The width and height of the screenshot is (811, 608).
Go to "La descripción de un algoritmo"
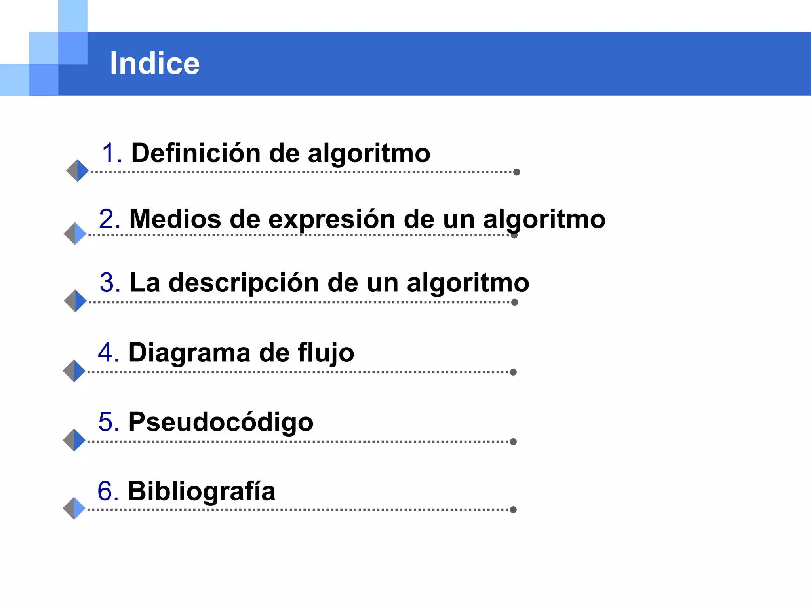tap(329, 283)
